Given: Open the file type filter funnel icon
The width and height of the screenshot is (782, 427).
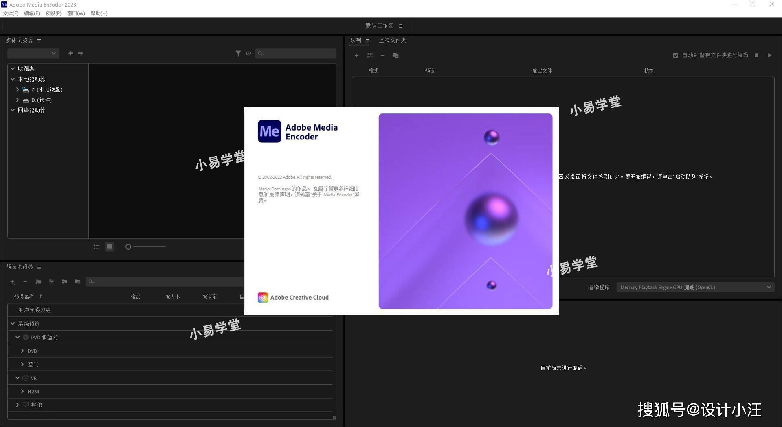Looking at the screenshot, I should click(x=238, y=53).
